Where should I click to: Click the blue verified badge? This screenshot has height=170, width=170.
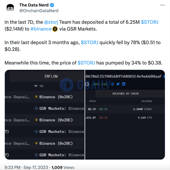[52, 5]
